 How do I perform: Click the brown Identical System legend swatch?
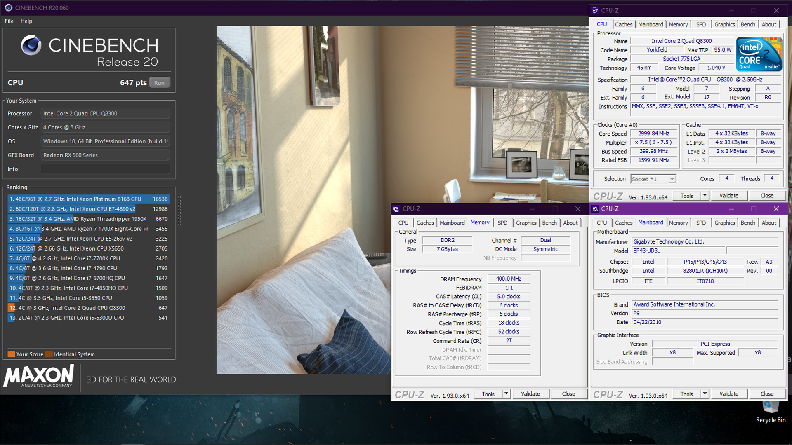click(x=49, y=354)
